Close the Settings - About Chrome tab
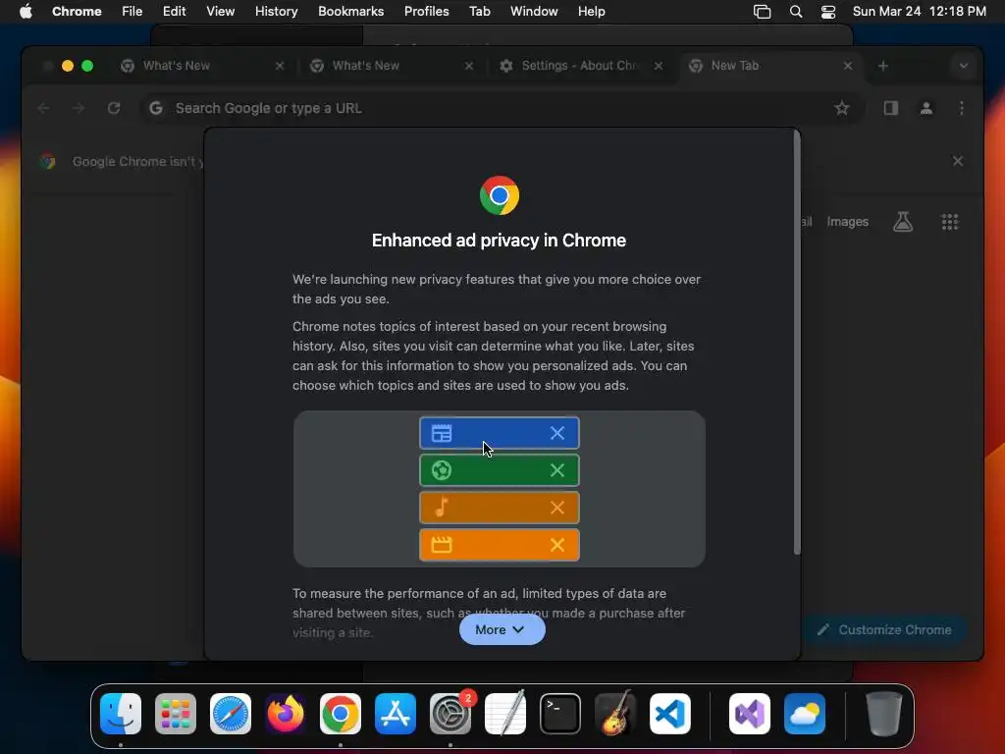The height and width of the screenshot is (754, 1005). (x=659, y=66)
